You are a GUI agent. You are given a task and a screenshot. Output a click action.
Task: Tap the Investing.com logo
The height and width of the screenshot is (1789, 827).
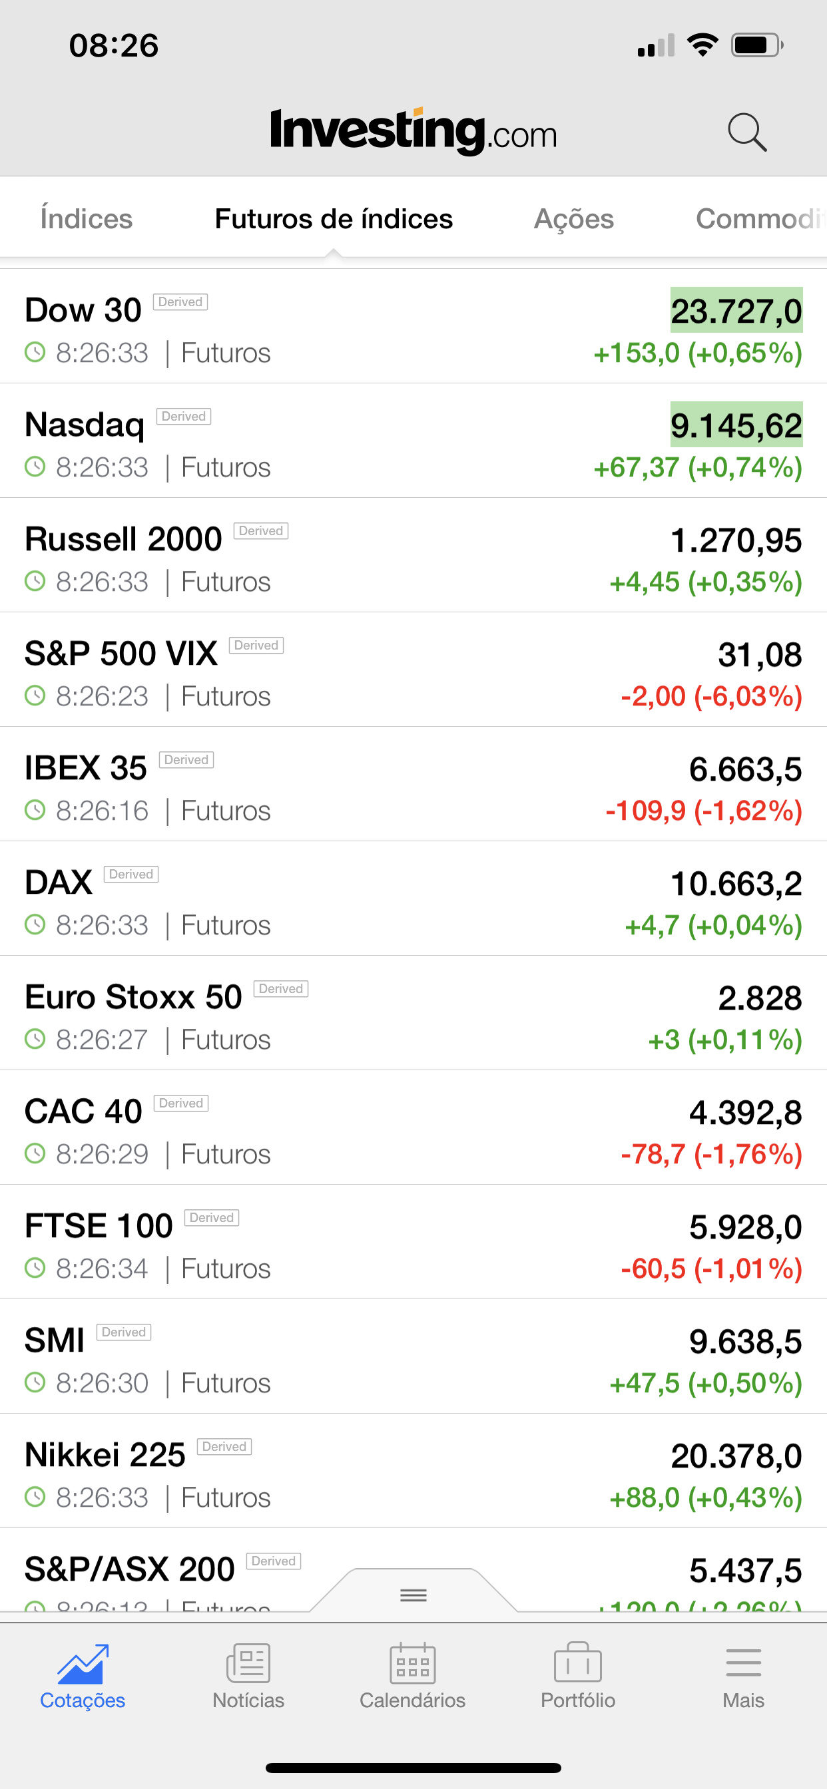coord(413,131)
